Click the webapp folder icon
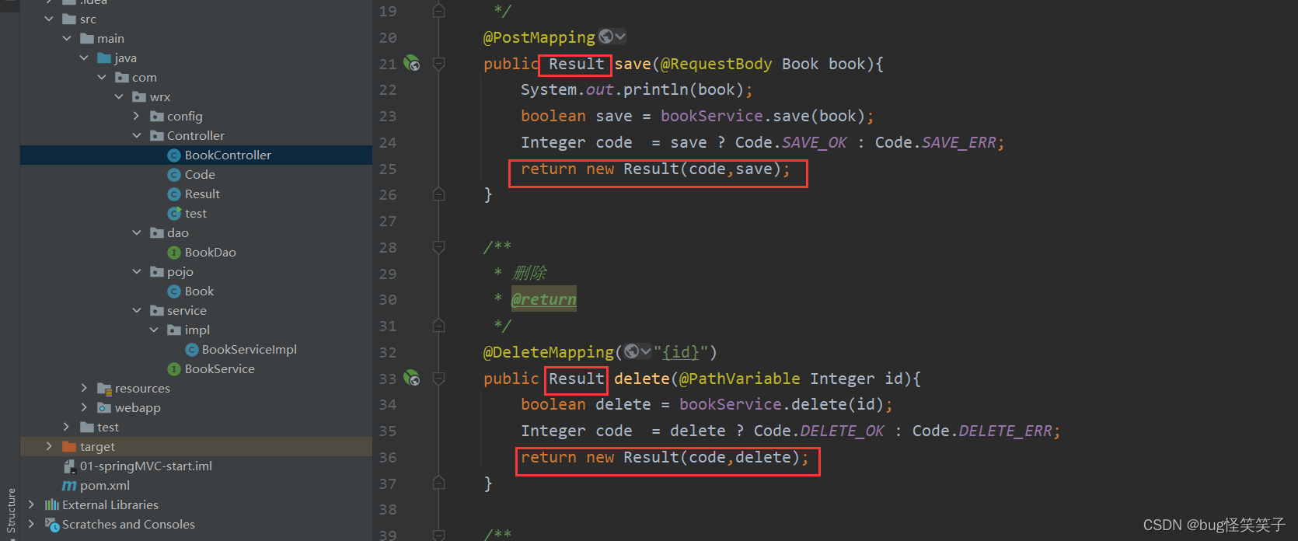 click(x=104, y=407)
